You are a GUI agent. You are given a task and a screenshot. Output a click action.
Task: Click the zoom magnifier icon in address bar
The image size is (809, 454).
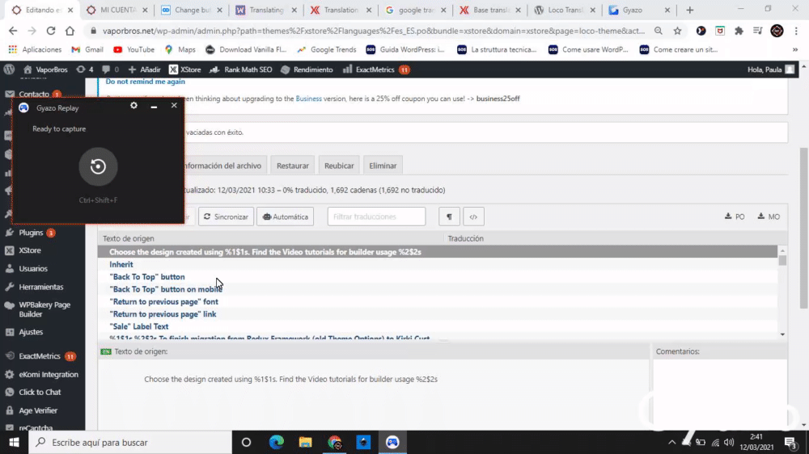(659, 31)
